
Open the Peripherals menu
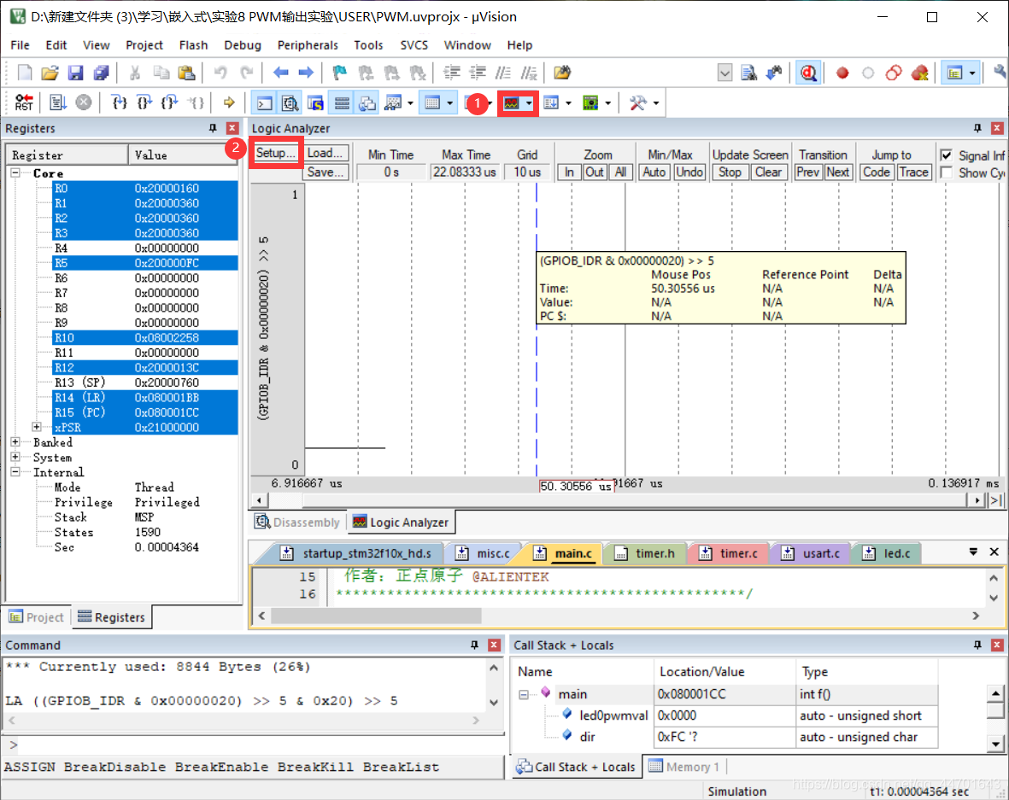coord(308,45)
